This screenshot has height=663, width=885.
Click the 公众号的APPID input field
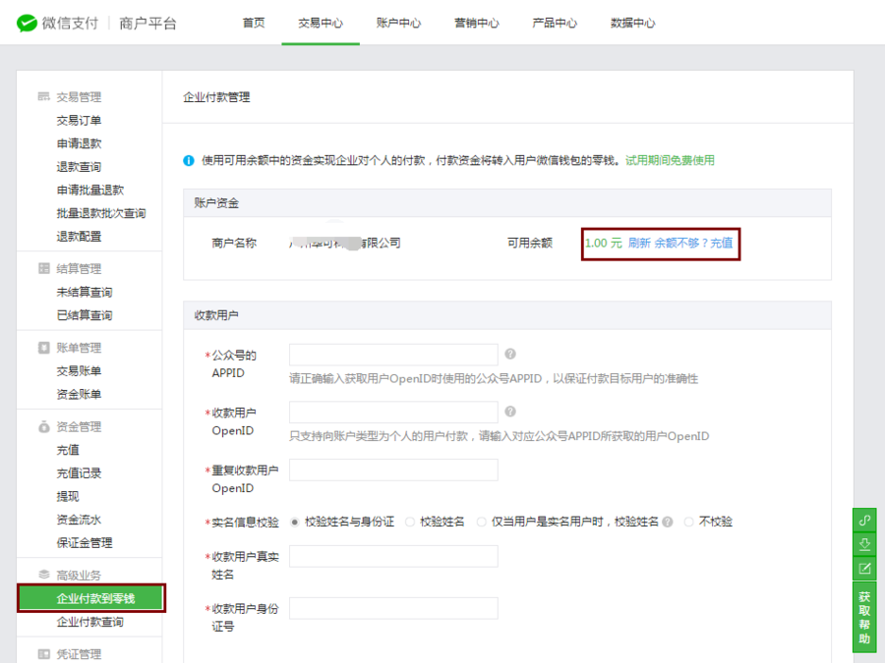point(393,355)
